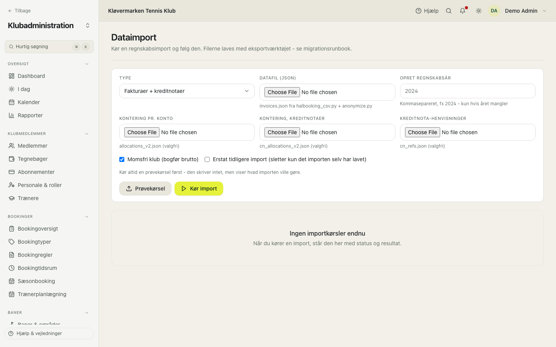
Task: Choose File for Datafil (JSON)
Action: tap(282, 92)
